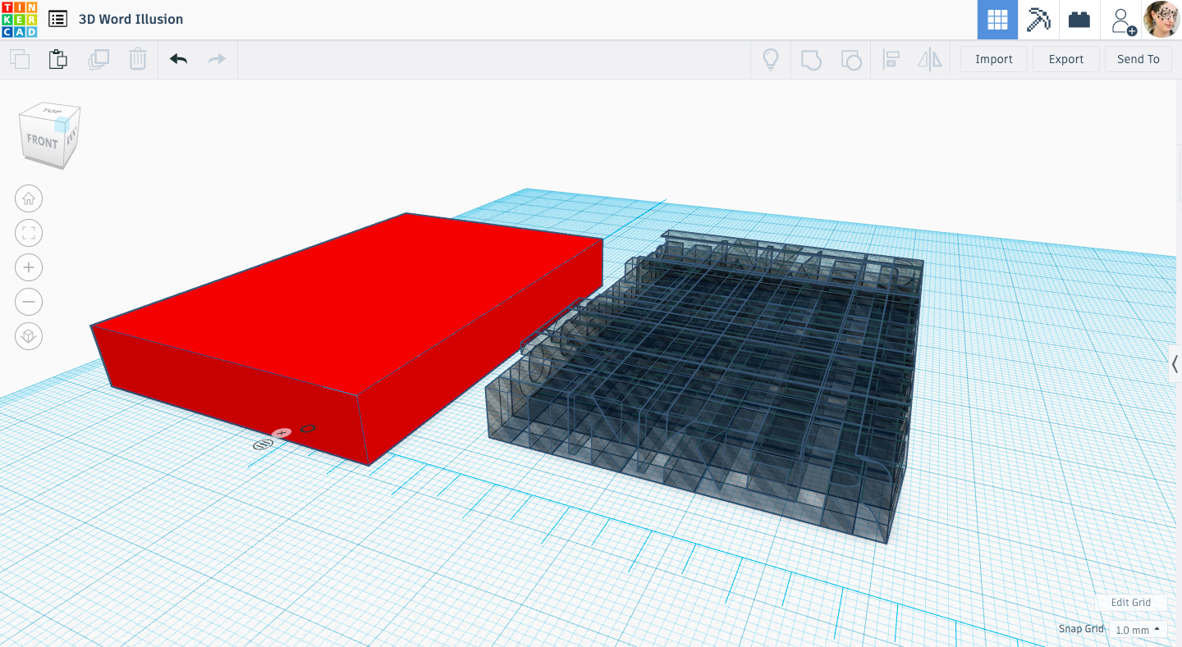1182x647 pixels.
Task: Switch to the 3D design grid view
Action: pos(997,20)
